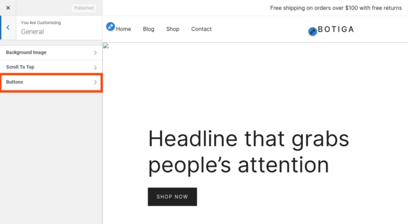Expand the Background Image chevron arrow

[x=95, y=53]
